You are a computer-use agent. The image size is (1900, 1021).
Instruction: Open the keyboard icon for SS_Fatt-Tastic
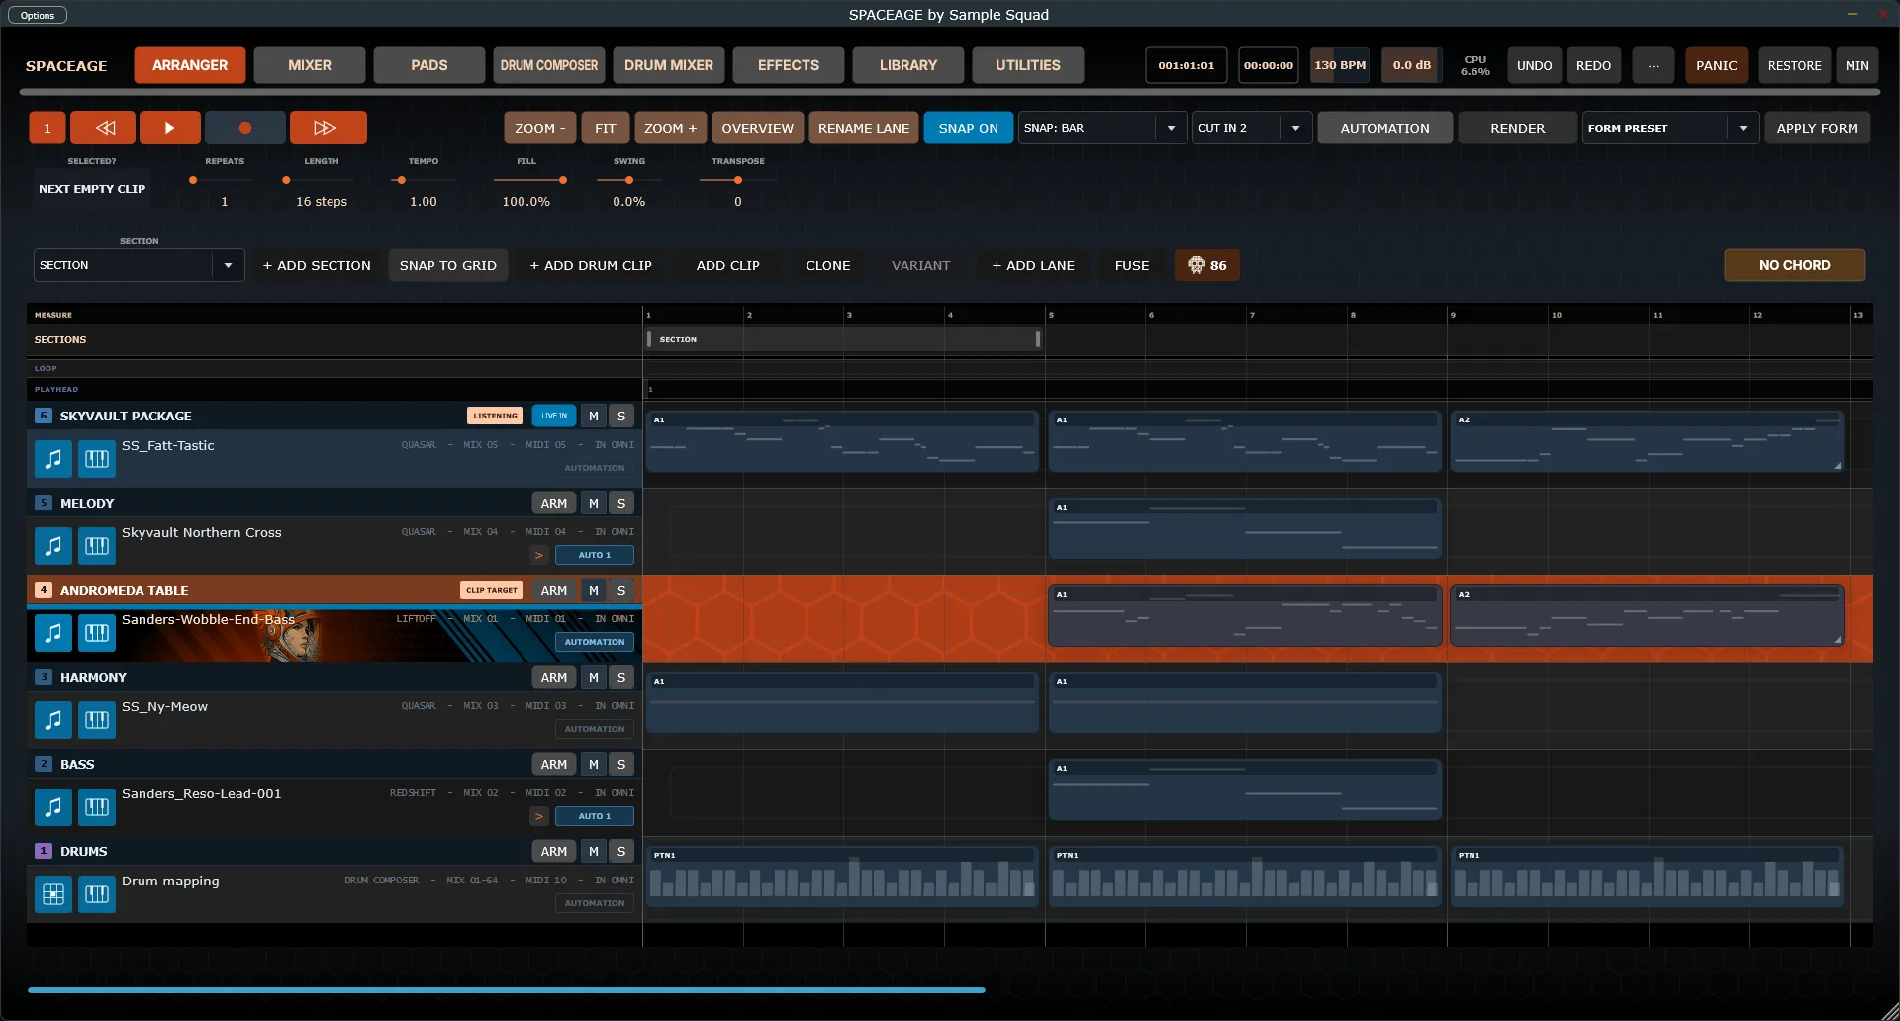97,459
